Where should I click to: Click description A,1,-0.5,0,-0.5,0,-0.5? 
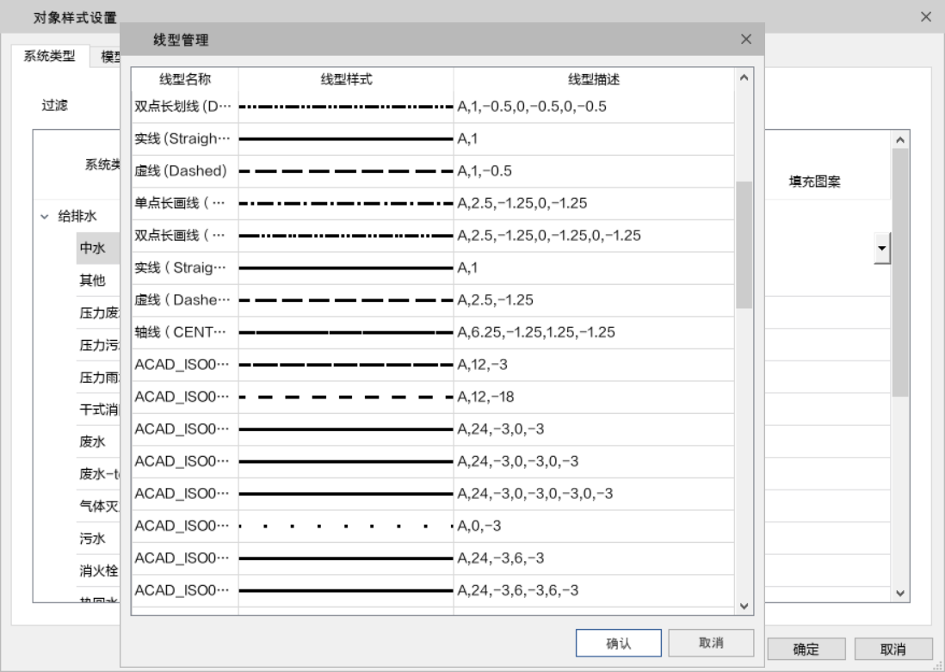pos(532,107)
